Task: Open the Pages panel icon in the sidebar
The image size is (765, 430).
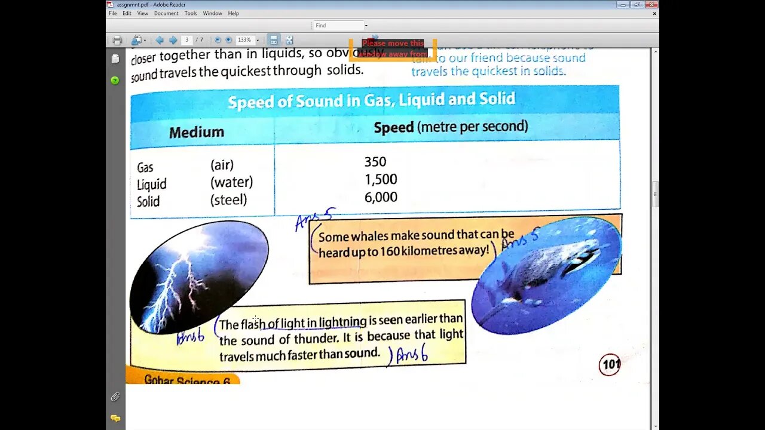Action: 115,59
